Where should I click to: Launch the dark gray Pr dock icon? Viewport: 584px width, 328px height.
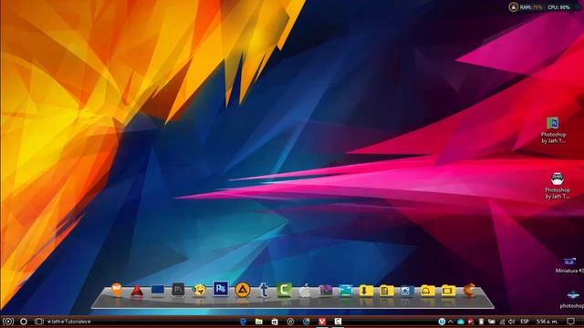point(178,290)
